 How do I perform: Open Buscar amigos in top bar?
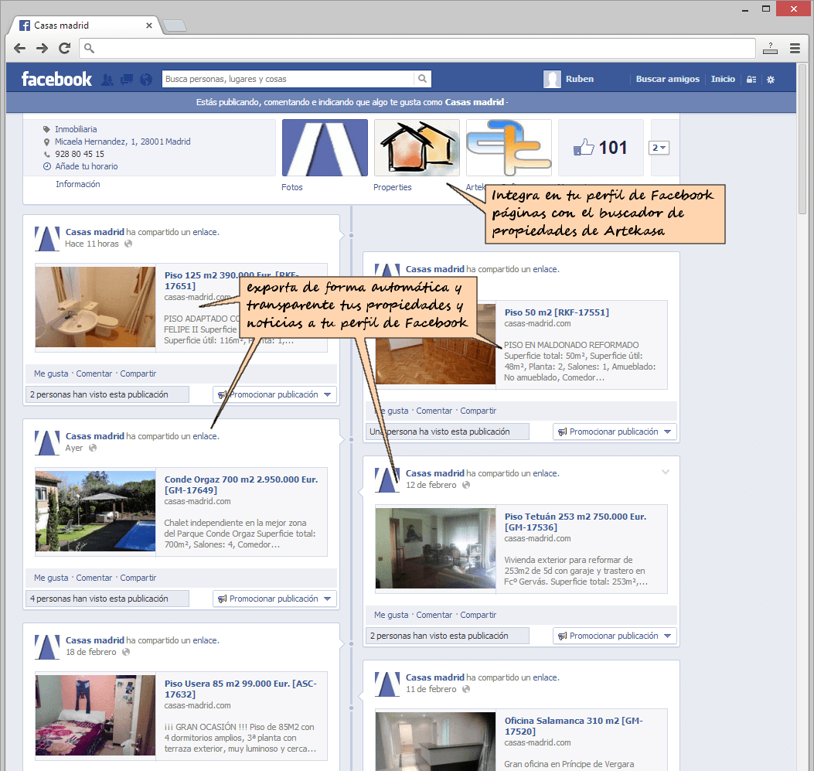click(x=667, y=79)
